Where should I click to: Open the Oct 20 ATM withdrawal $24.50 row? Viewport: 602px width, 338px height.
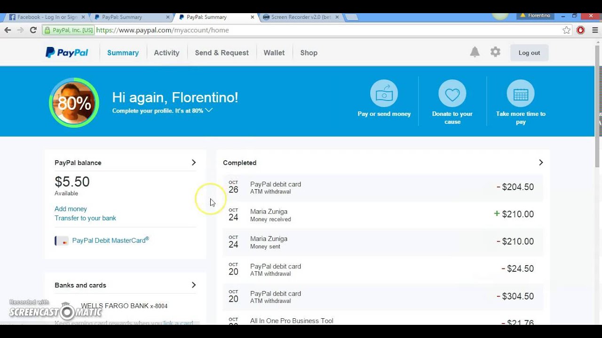pyautogui.click(x=383, y=269)
